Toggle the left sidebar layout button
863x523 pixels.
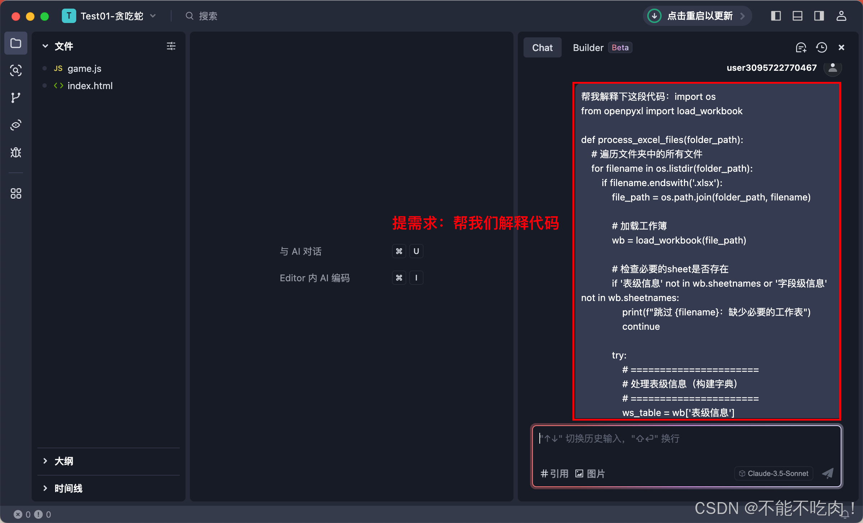click(x=776, y=16)
